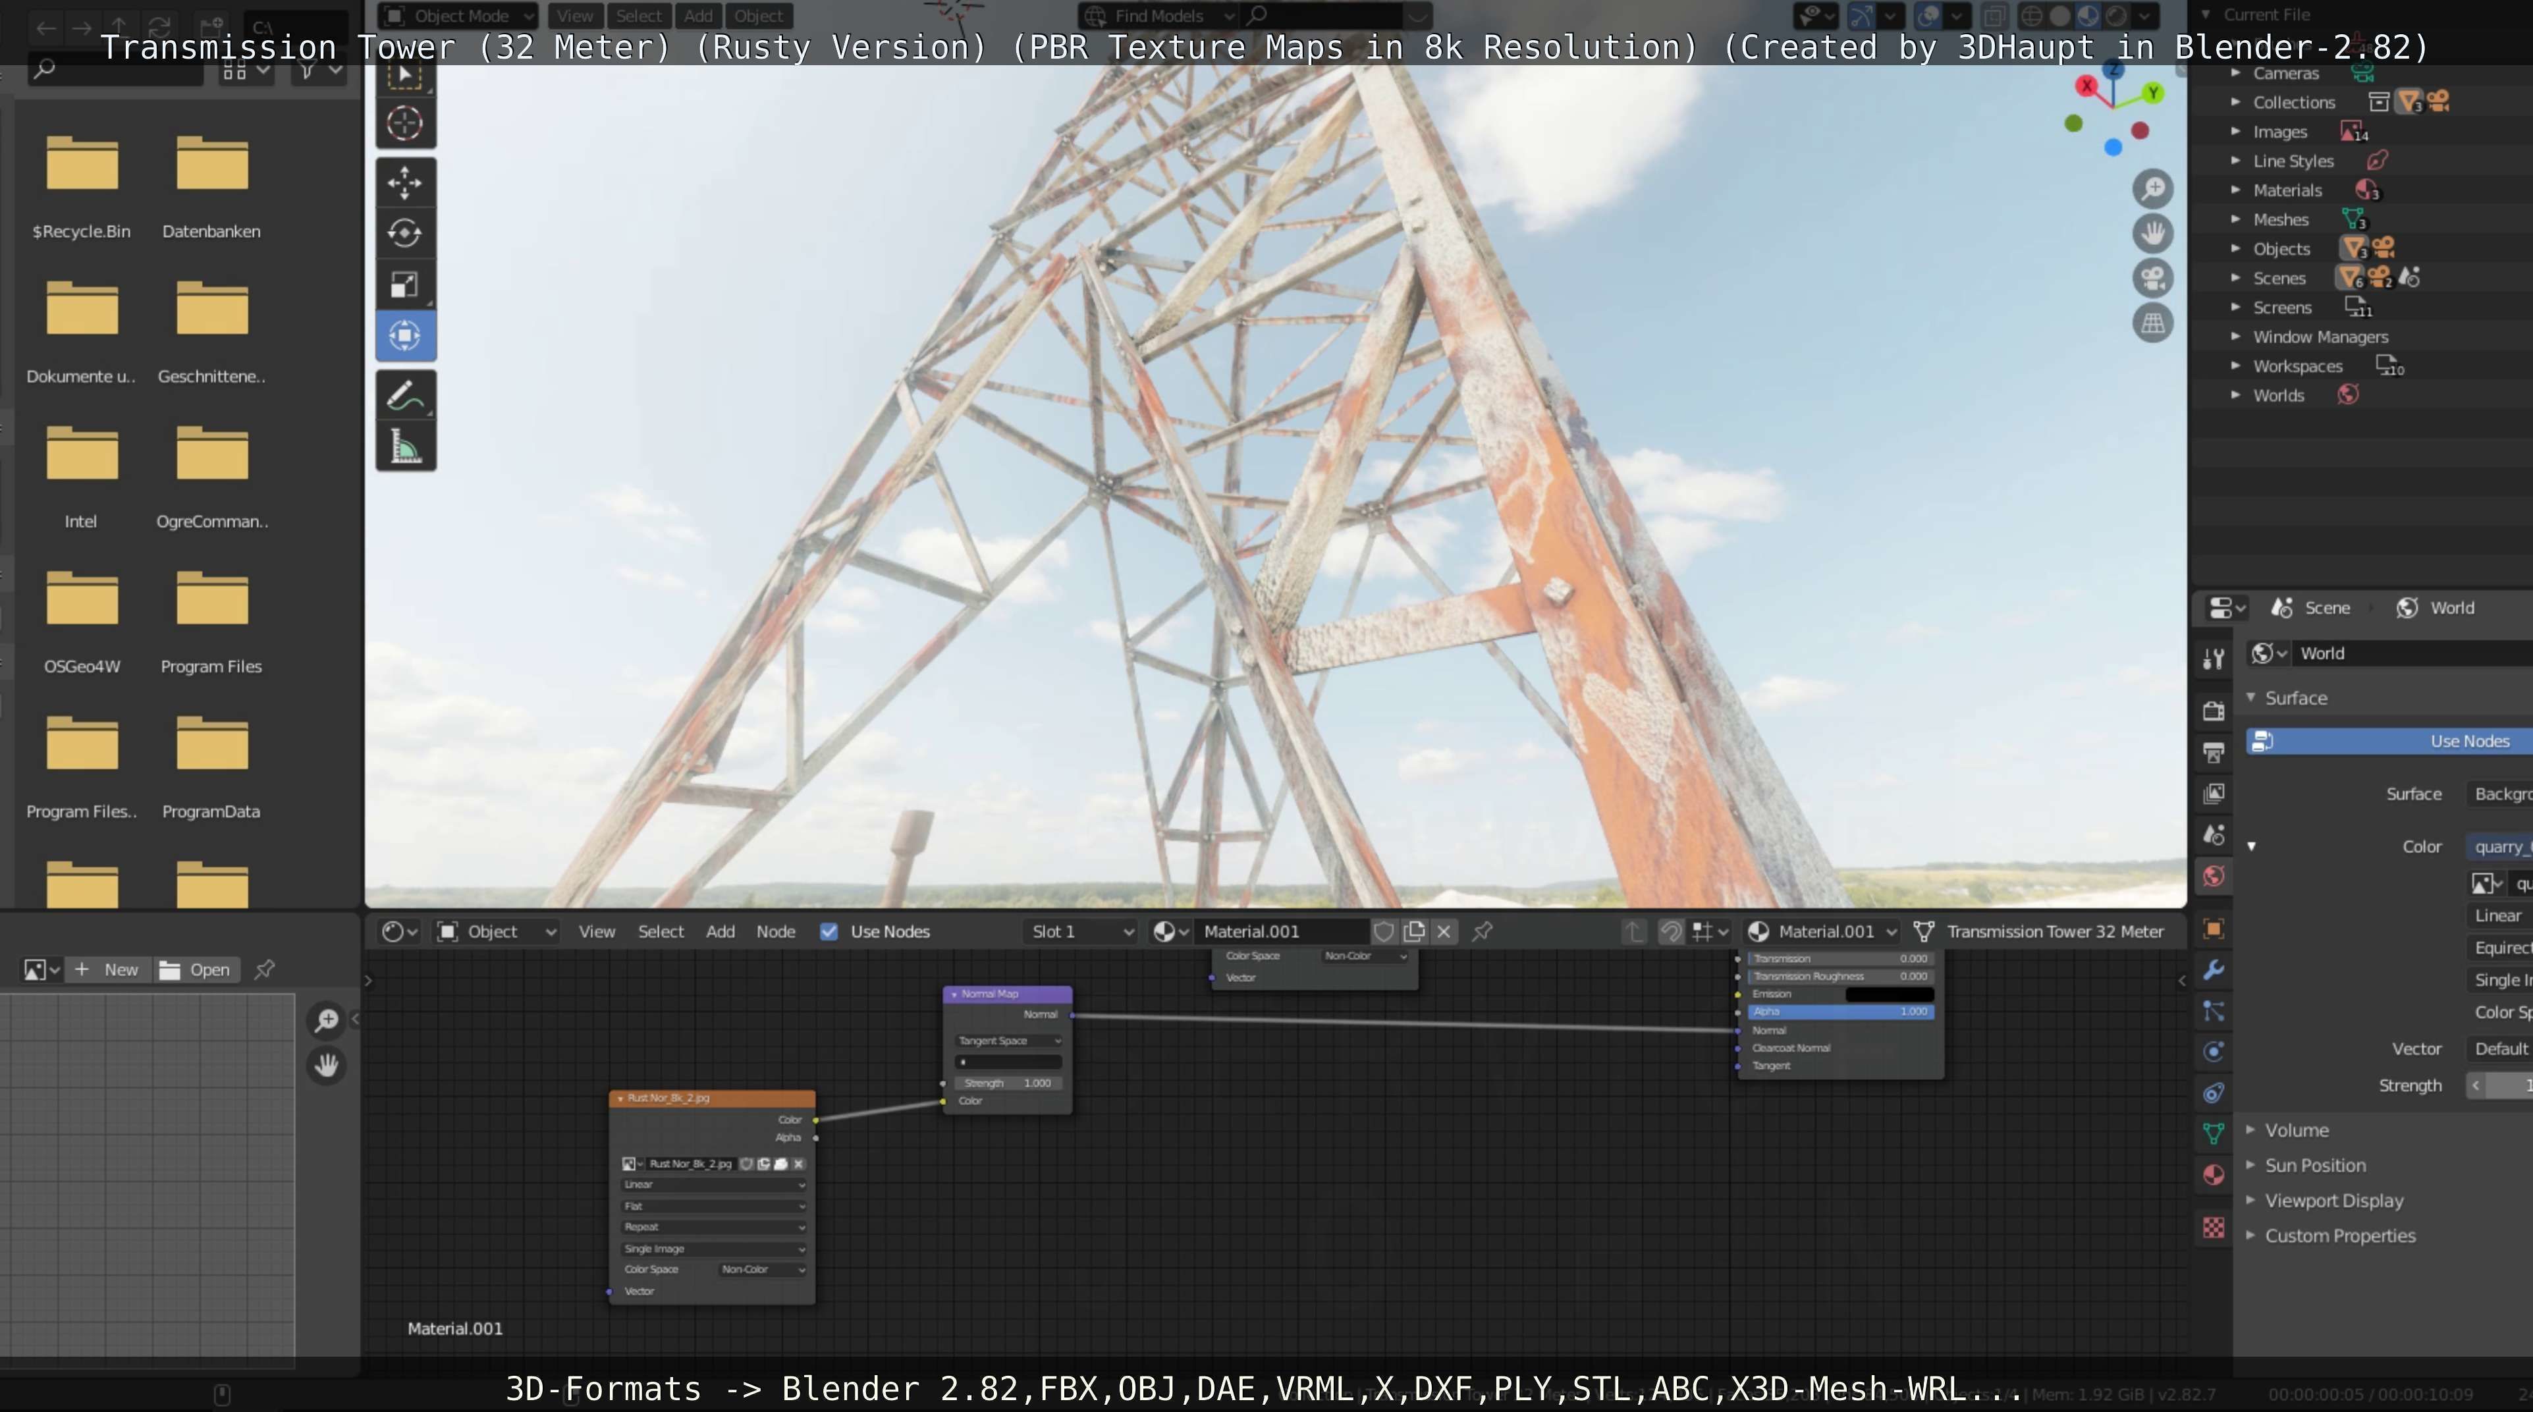Open the Tool properties tab
This screenshot has width=2533, height=1412.
[2214, 660]
